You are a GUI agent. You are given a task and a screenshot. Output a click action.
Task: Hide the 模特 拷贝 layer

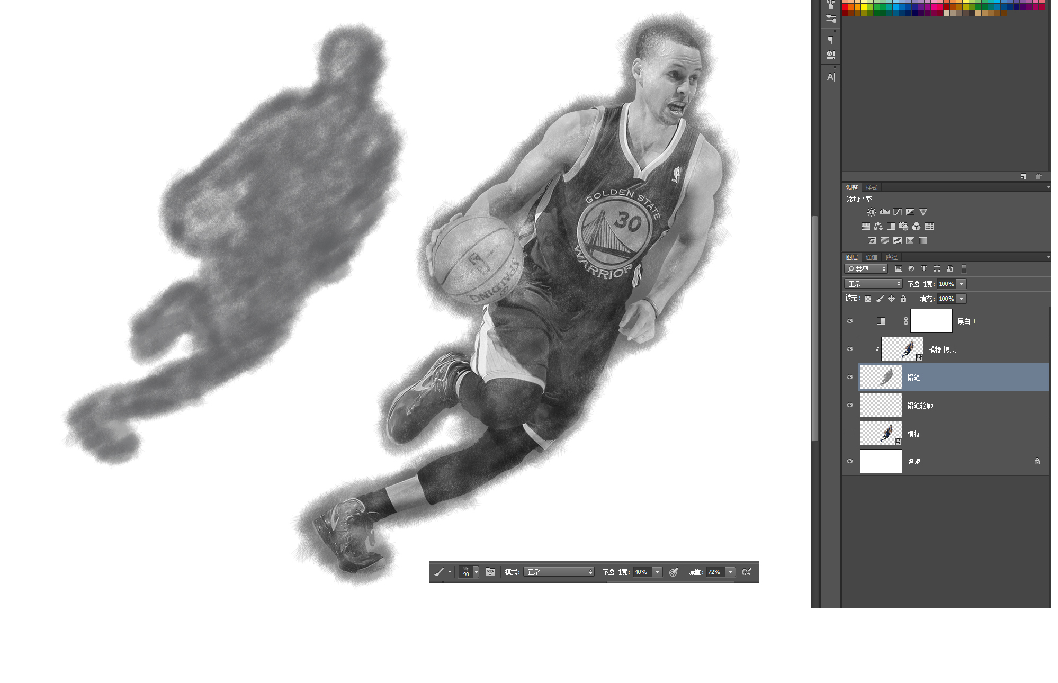click(850, 349)
